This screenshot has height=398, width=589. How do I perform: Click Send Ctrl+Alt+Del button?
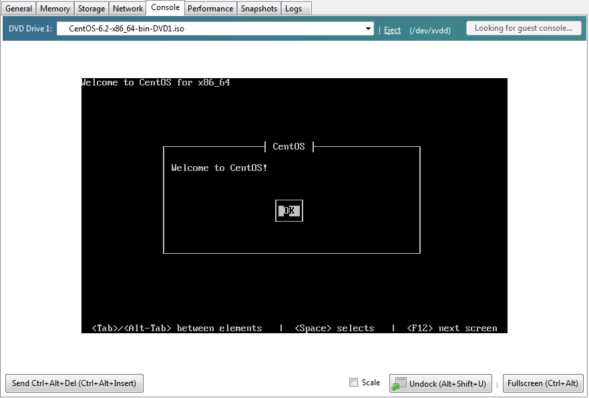(74, 383)
